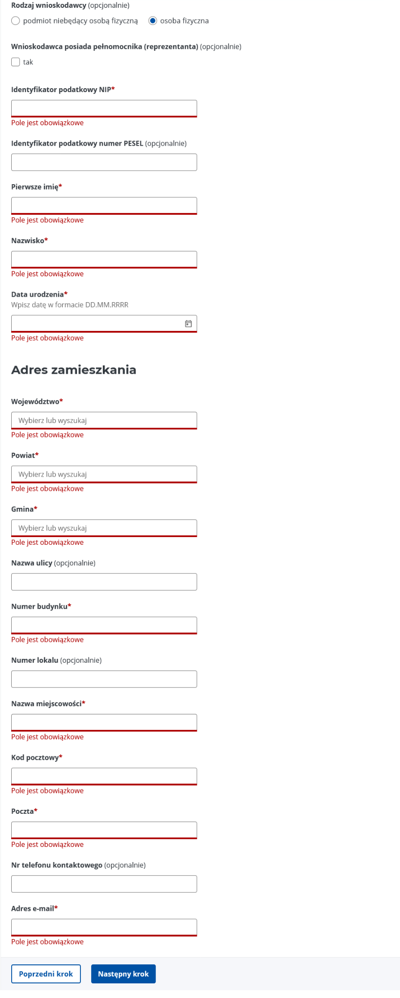Select the 'osoba fizyczna' radio button

tap(153, 21)
